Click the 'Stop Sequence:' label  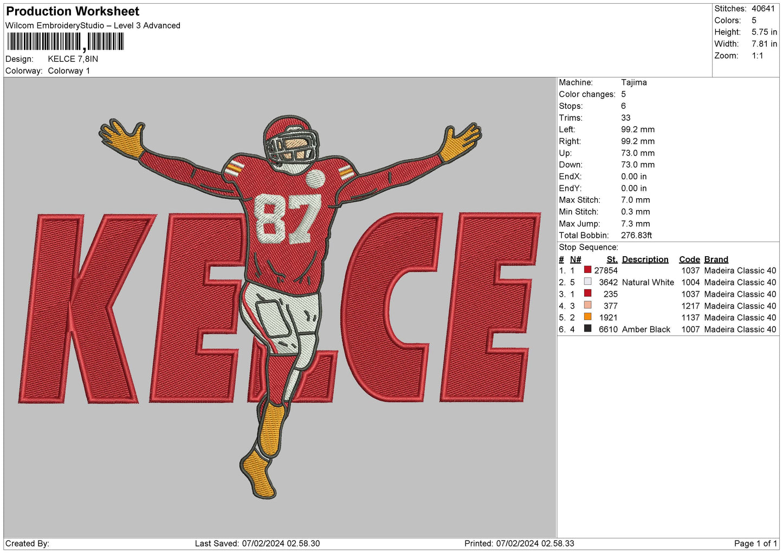[588, 248]
